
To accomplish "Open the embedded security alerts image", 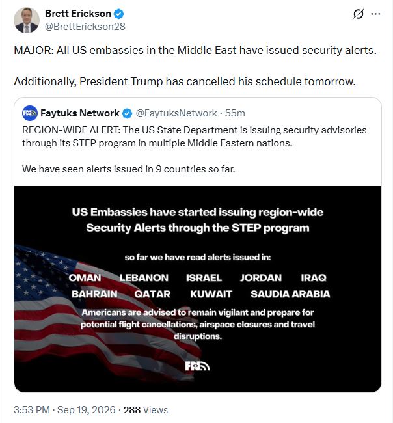I will [x=198, y=289].
